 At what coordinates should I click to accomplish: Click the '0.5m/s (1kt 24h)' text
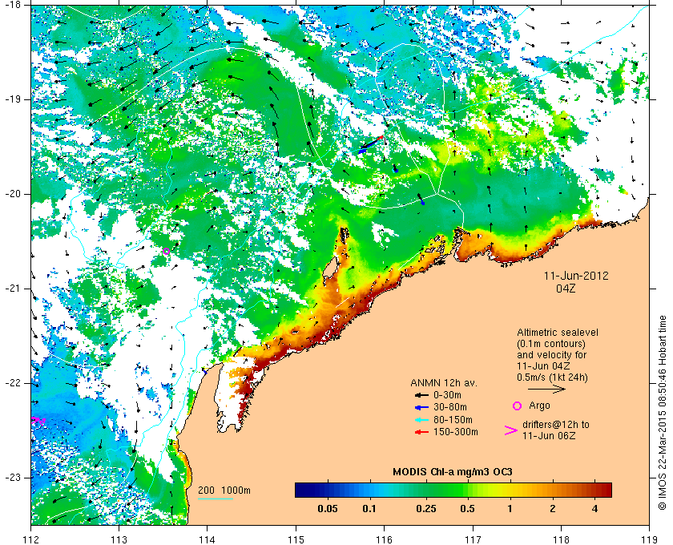coord(552,377)
